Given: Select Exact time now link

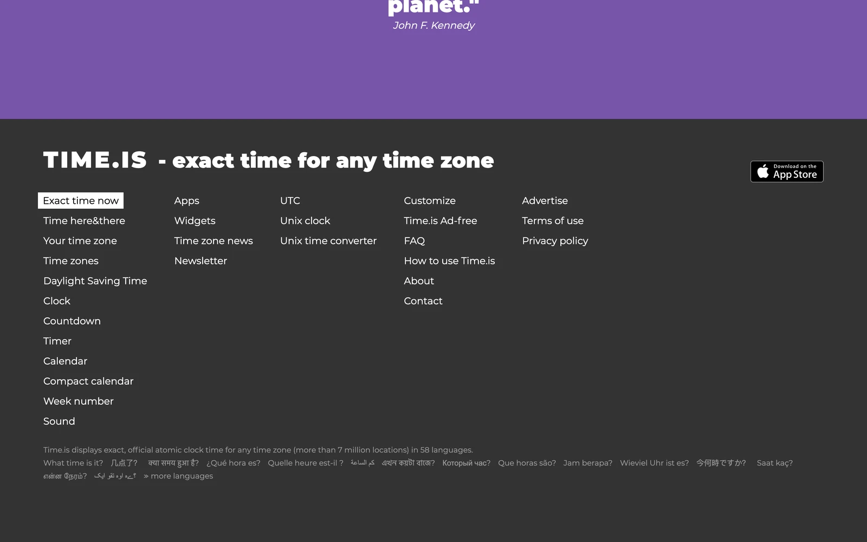Looking at the screenshot, I should (x=81, y=201).
